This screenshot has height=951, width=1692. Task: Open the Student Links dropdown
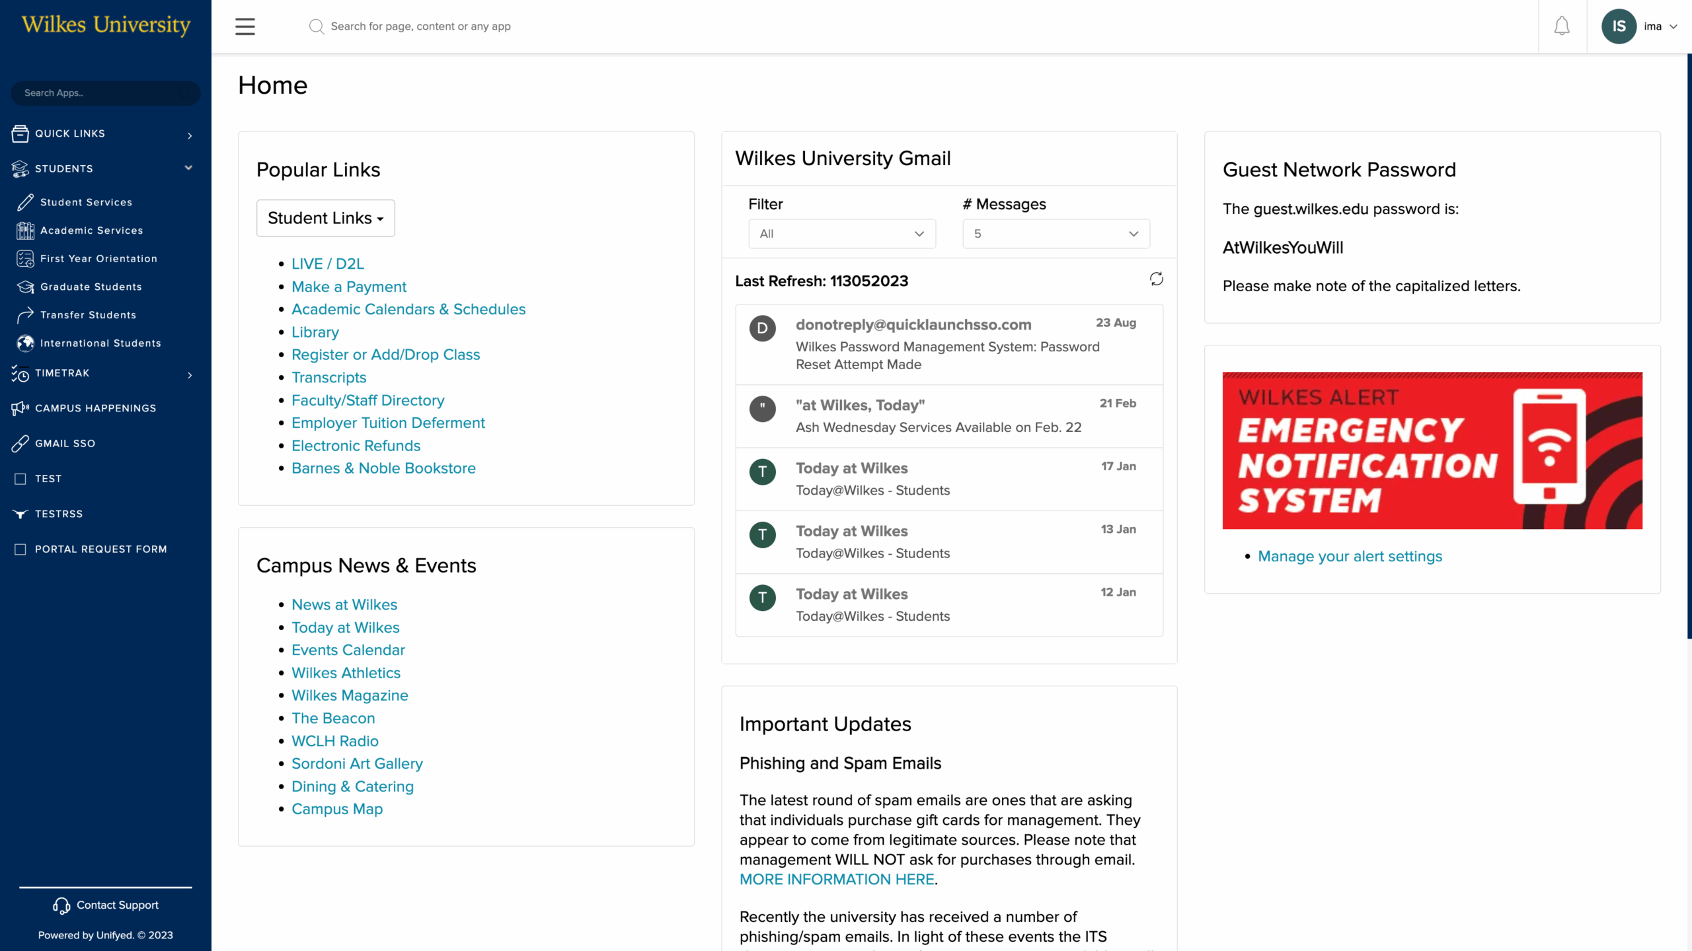pos(325,218)
